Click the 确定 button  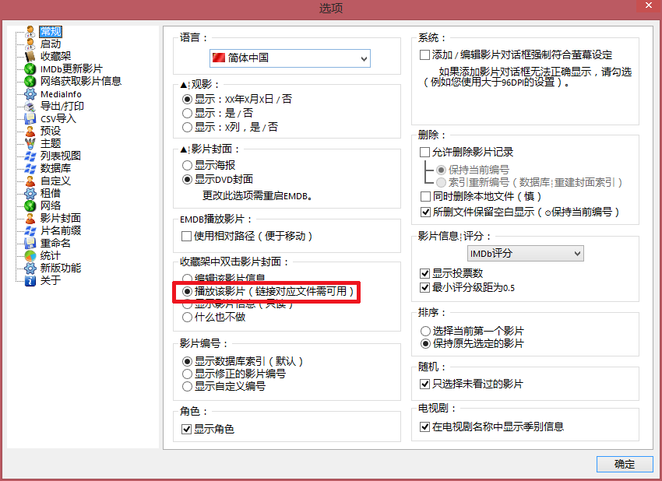coord(624,464)
